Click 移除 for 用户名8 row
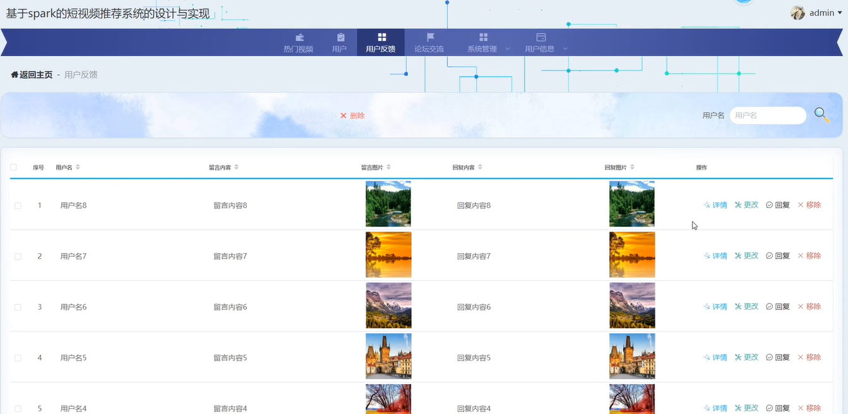This screenshot has width=848, height=414. pos(809,205)
